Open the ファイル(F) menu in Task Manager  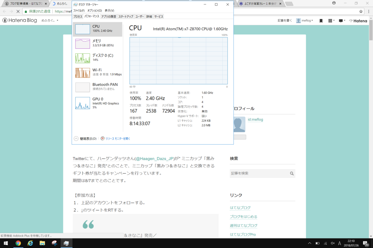click(x=79, y=11)
